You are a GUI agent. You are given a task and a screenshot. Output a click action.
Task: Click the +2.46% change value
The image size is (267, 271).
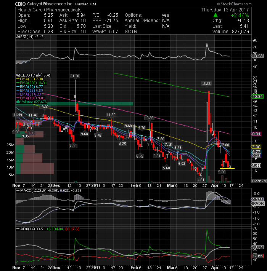click(x=240, y=15)
